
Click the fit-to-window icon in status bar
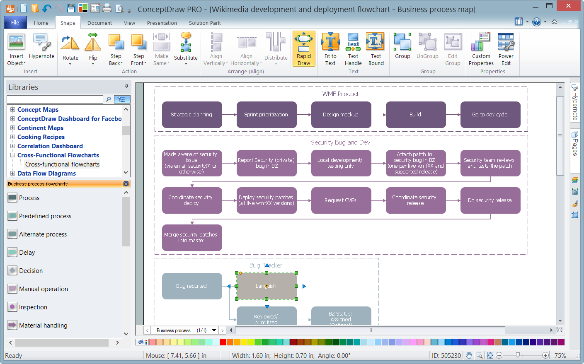[x=490, y=355]
